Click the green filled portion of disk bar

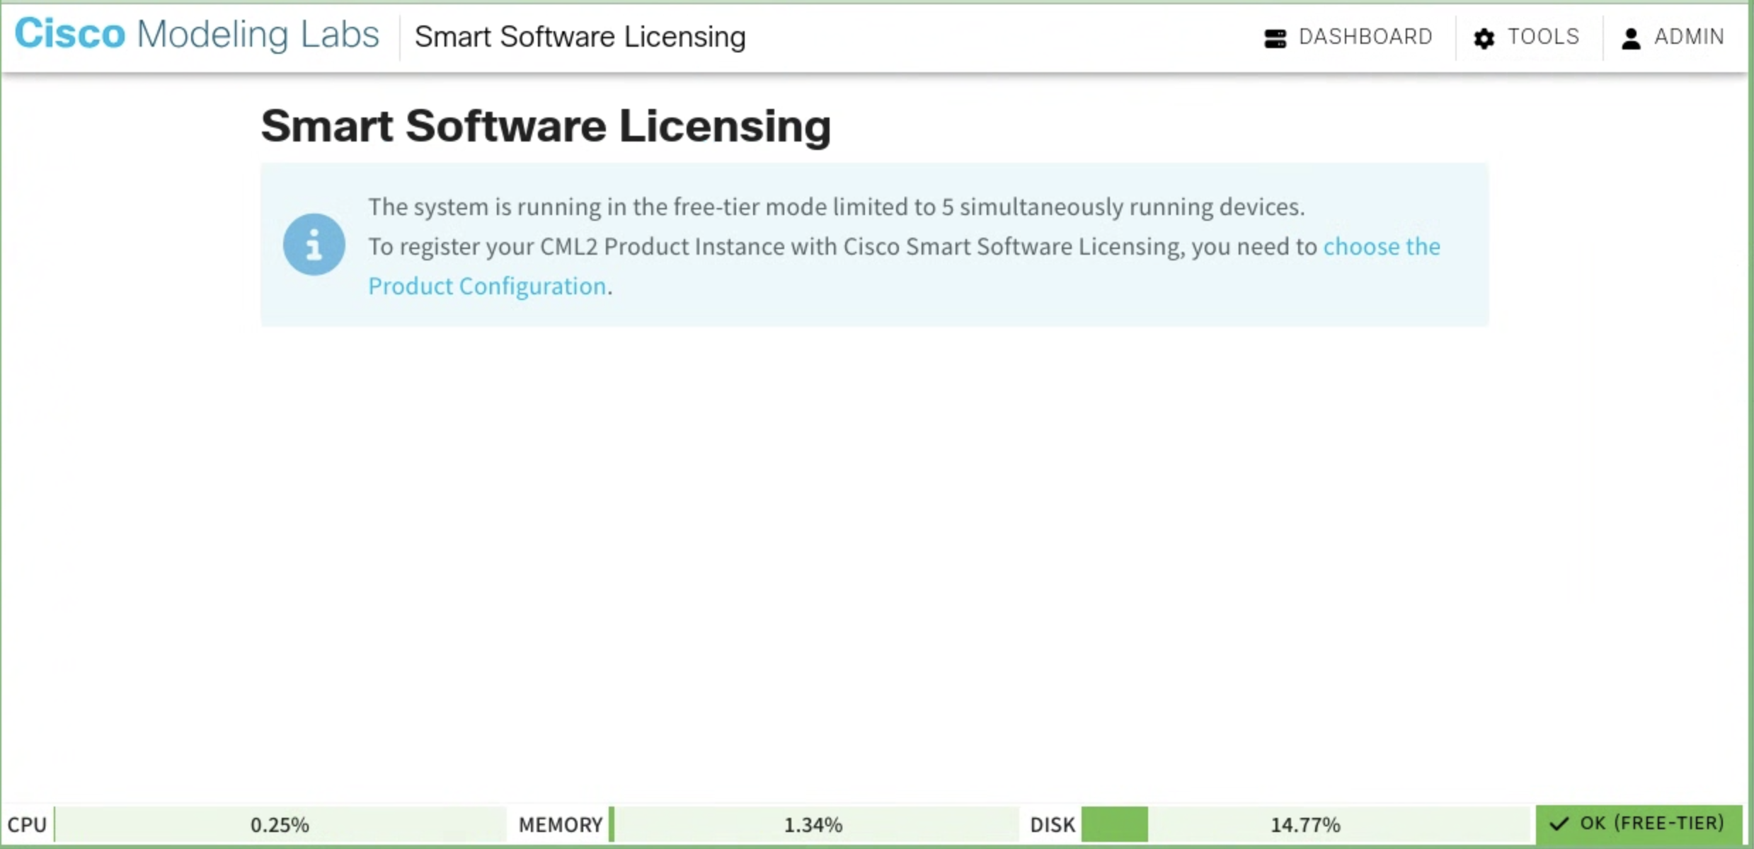[1114, 825]
